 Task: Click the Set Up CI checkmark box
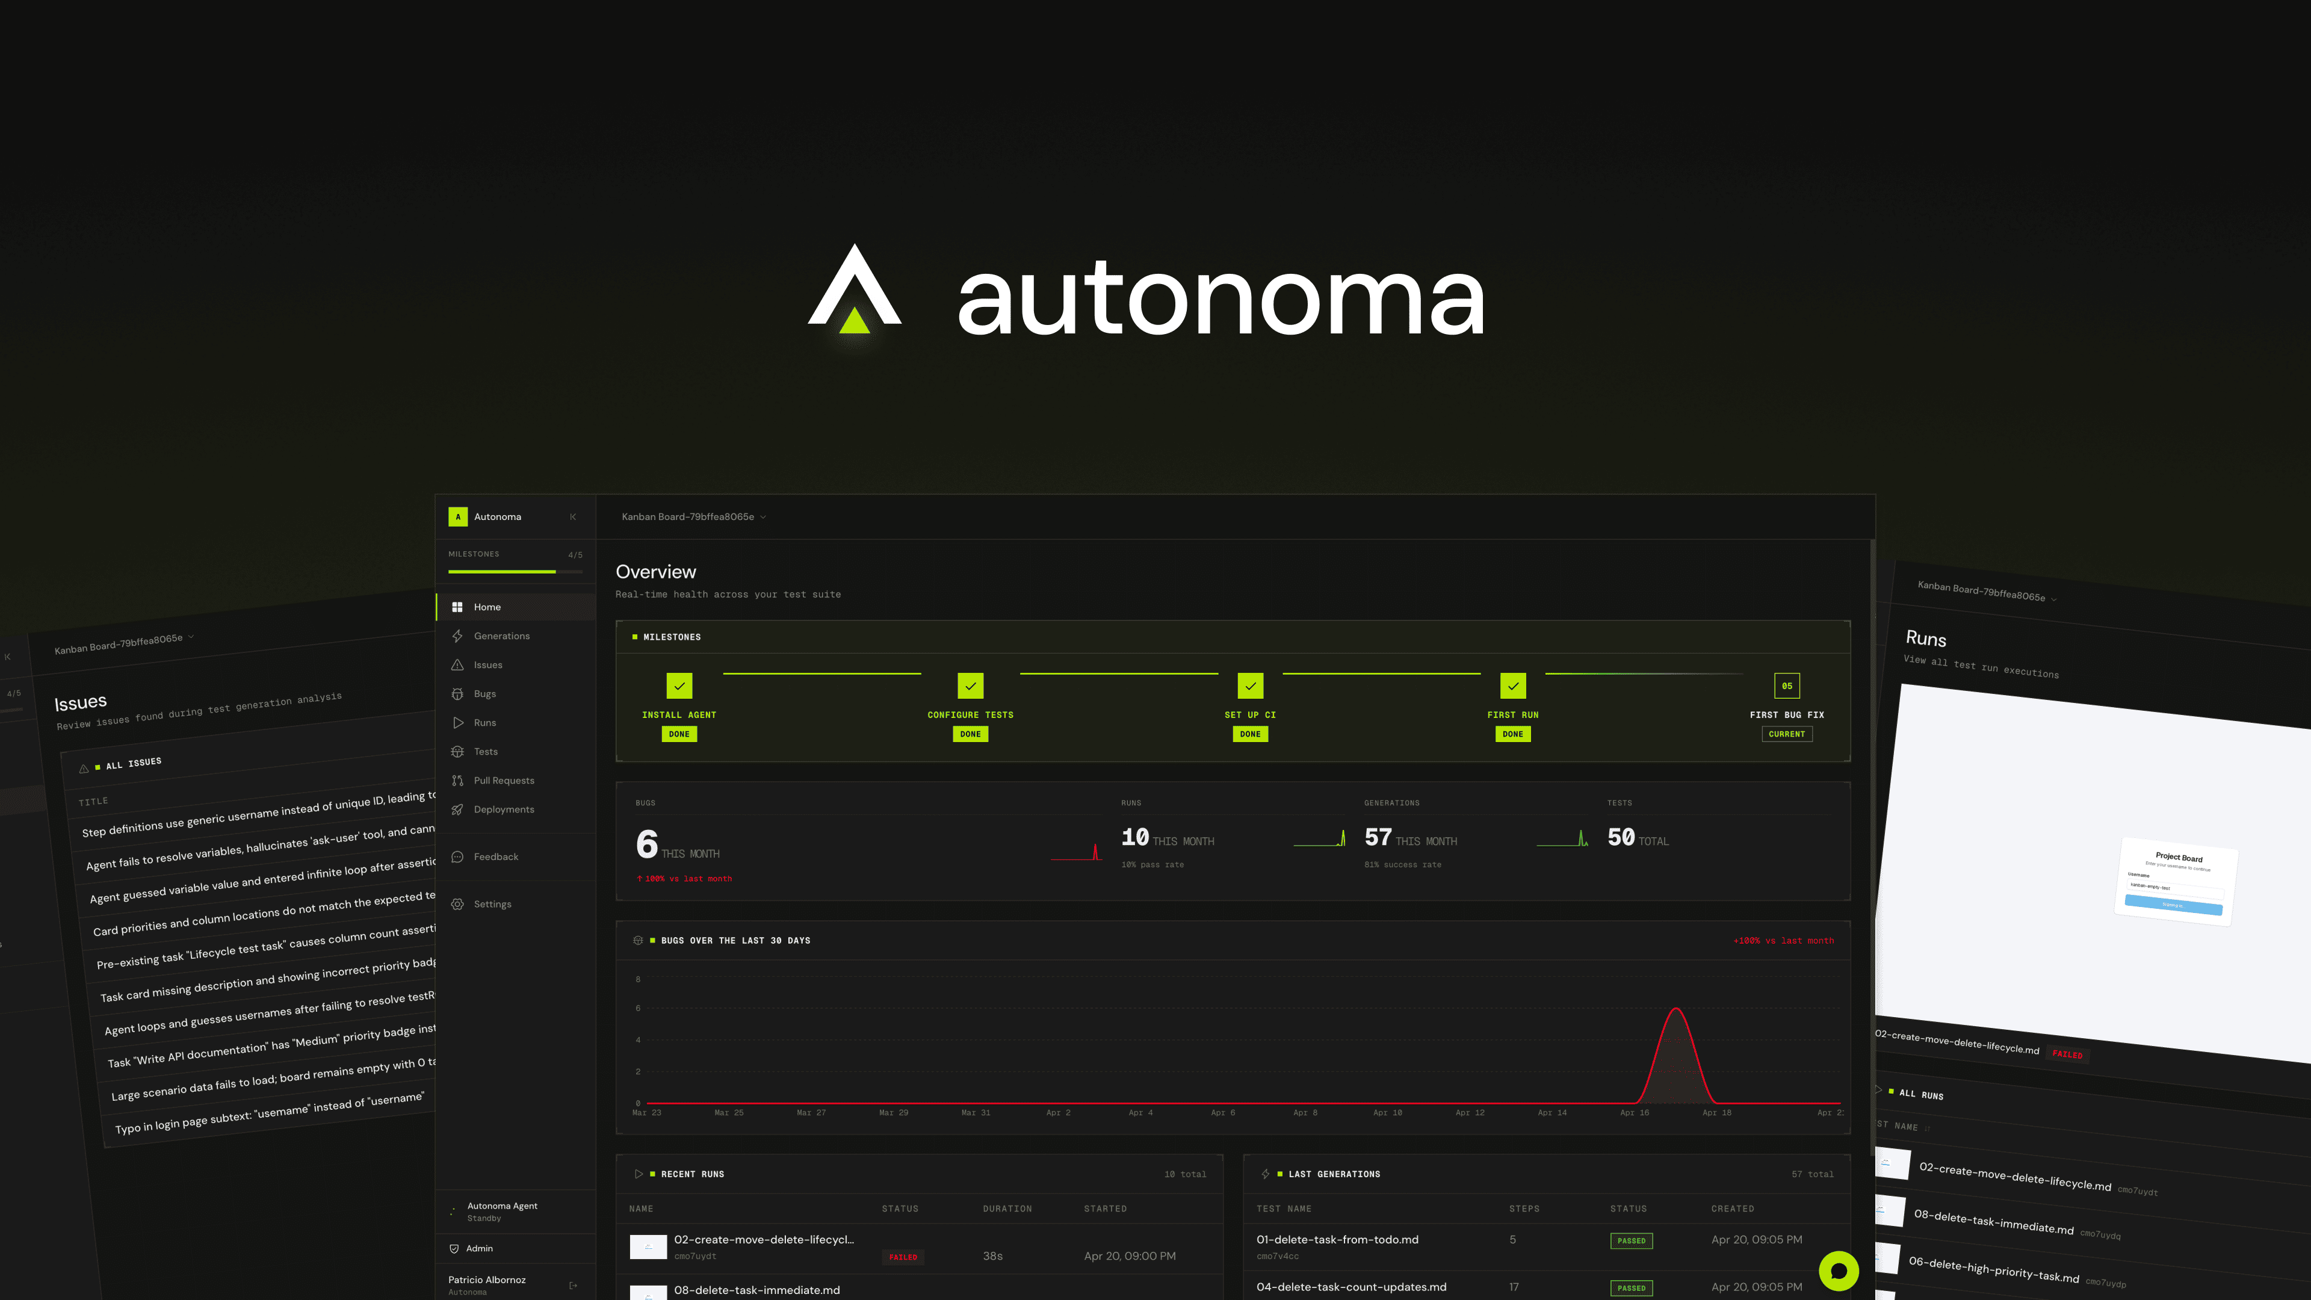pyautogui.click(x=1250, y=686)
